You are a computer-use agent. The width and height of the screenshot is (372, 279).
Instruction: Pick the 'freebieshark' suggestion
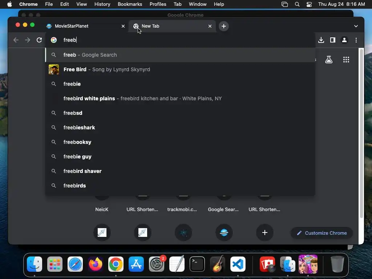tap(180, 128)
